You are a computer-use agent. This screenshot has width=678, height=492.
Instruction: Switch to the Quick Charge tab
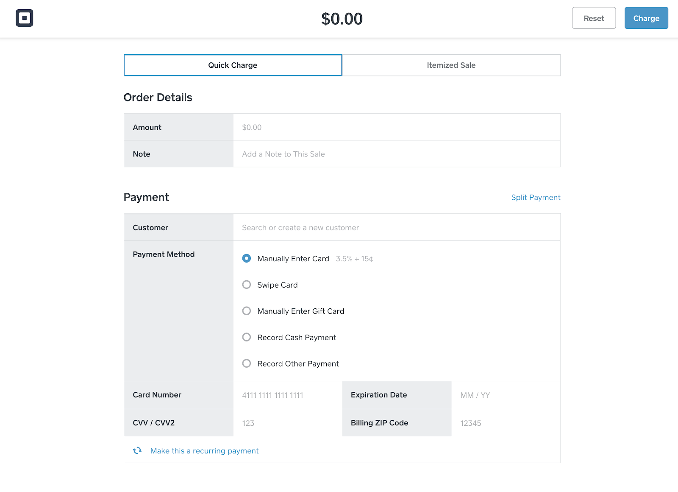233,65
